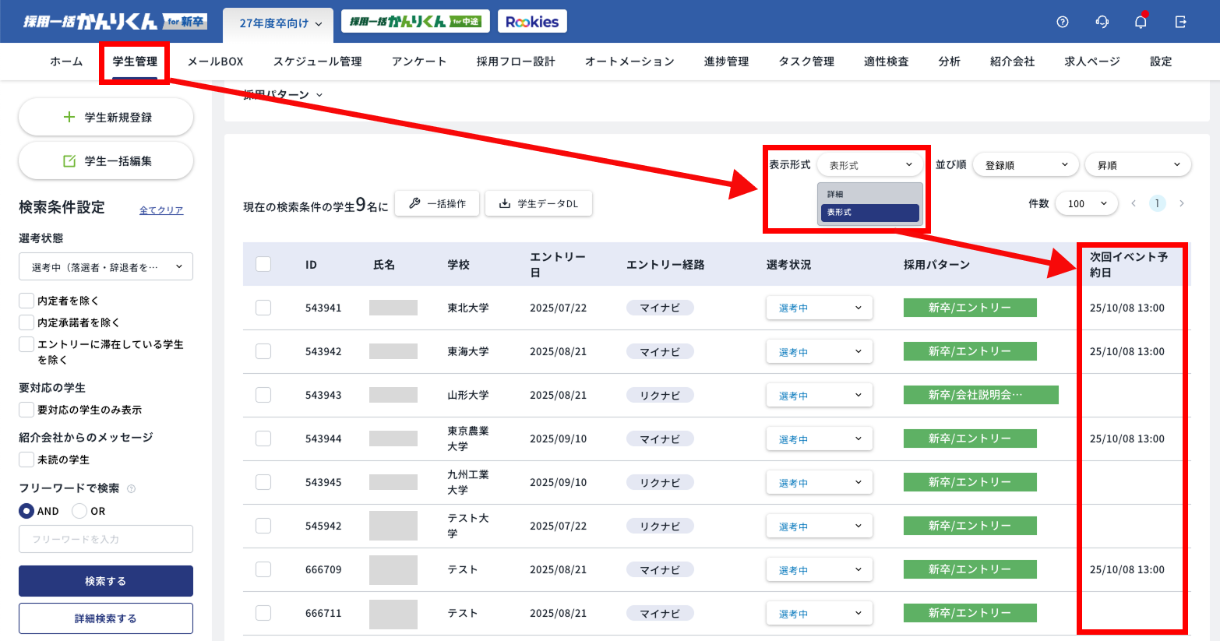Click the free word search help icon
Screen dimensions: 1220x641
[x=131, y=489]
